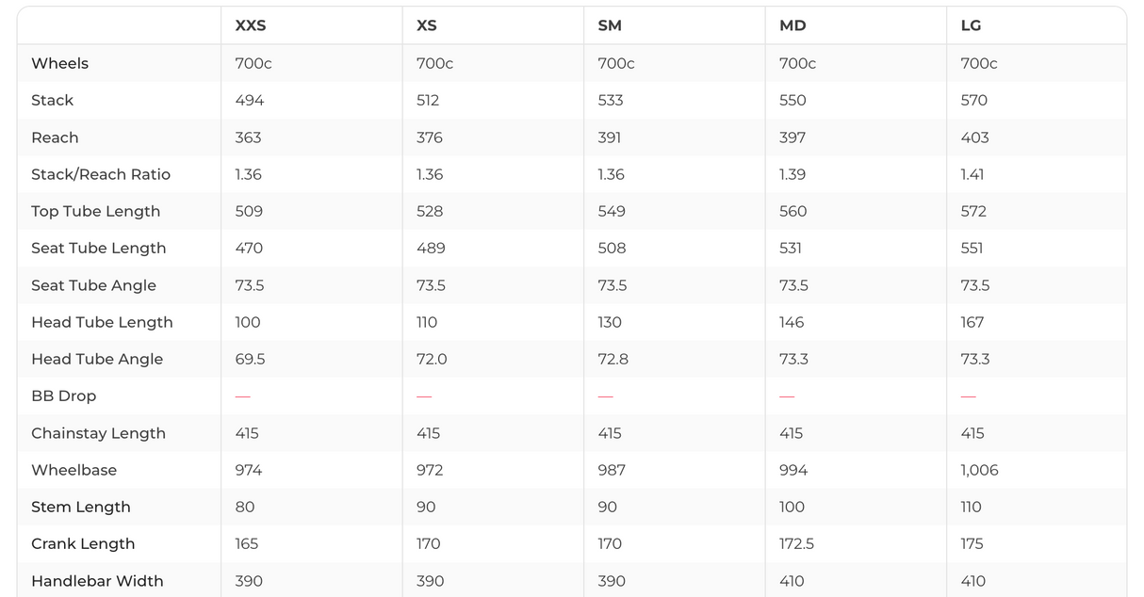Click the SM stack value 533
Image resolution: width=1144 pixels, height=597 pixels.
coord(611,100)
